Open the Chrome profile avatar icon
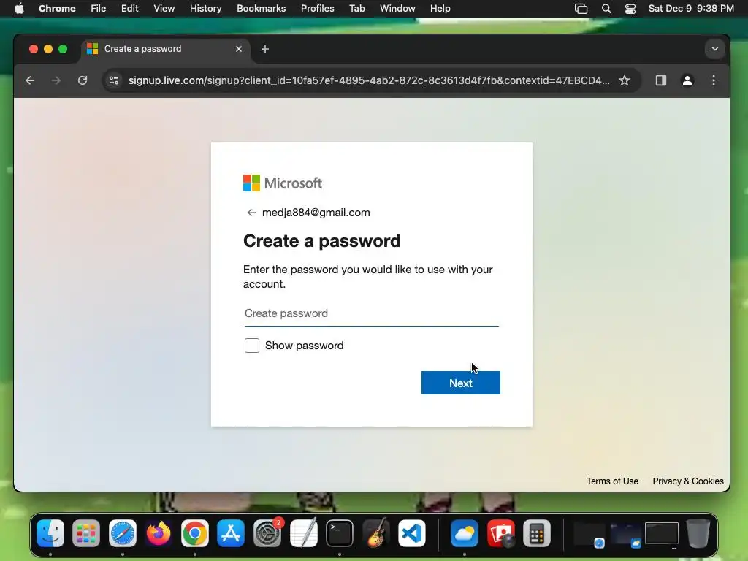The width and height of the screenshot is (748, 561). pos(687,80)
